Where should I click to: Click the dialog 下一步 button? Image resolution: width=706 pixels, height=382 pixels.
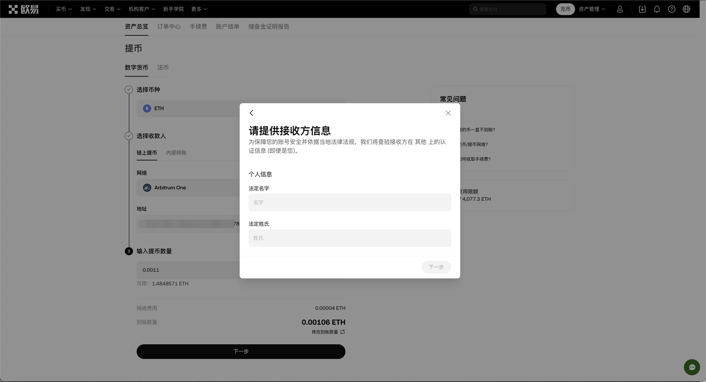pyautogui.click(x=436, y=267)
